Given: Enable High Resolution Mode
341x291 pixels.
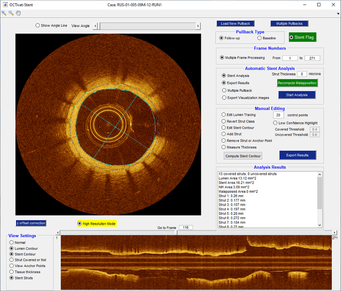Looking at the screenshot, I should [x=80, y=223].
